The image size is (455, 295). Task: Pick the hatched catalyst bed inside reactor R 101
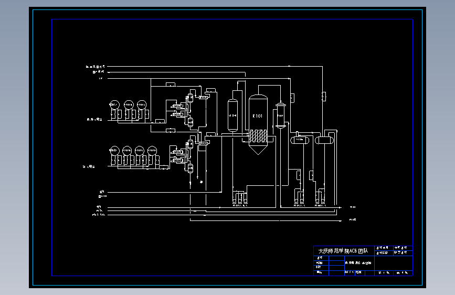pyautogui.click(x=258, y=136)
